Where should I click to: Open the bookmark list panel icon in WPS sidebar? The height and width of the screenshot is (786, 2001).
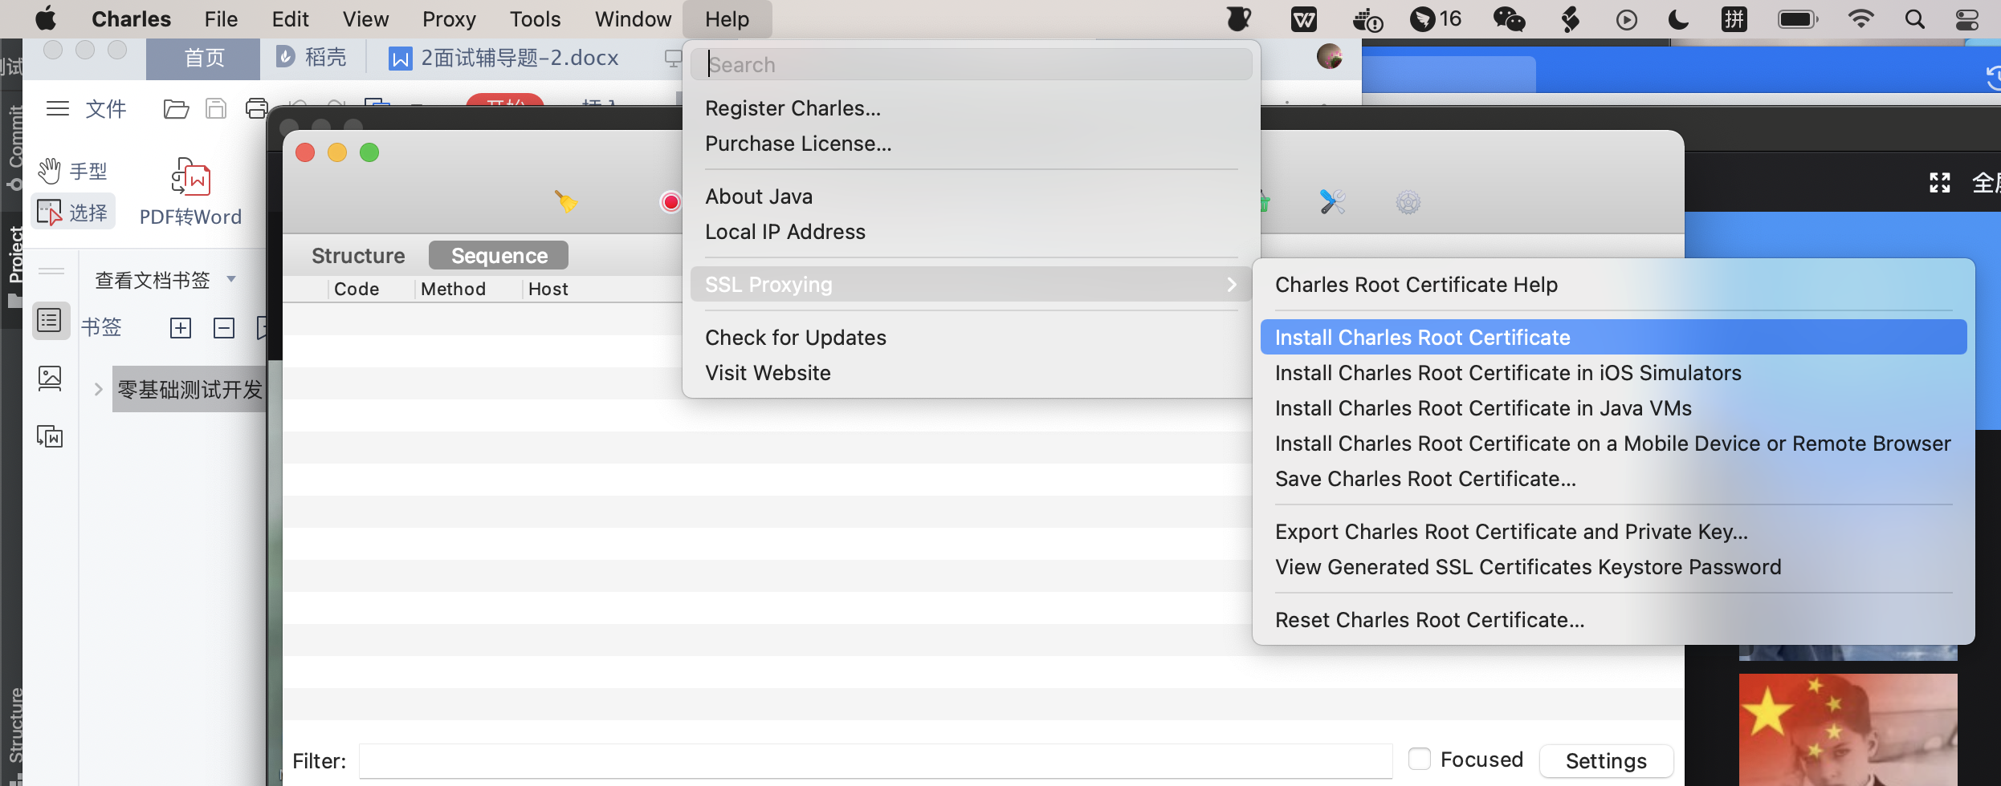[51, 321]
